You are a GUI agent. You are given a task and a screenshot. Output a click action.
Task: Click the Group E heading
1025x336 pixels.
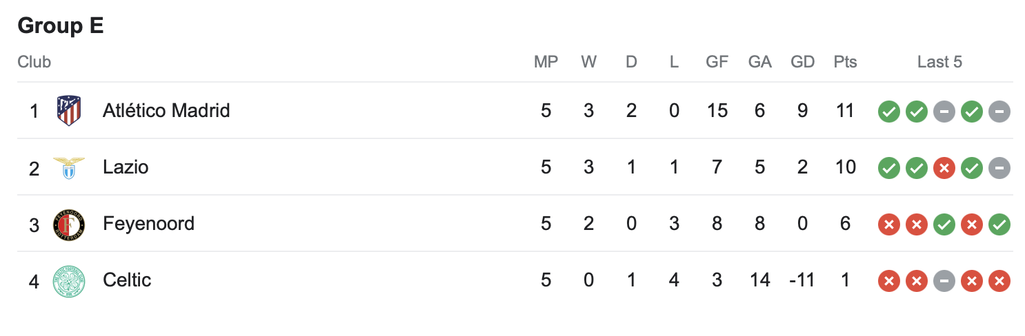[61, 25]
